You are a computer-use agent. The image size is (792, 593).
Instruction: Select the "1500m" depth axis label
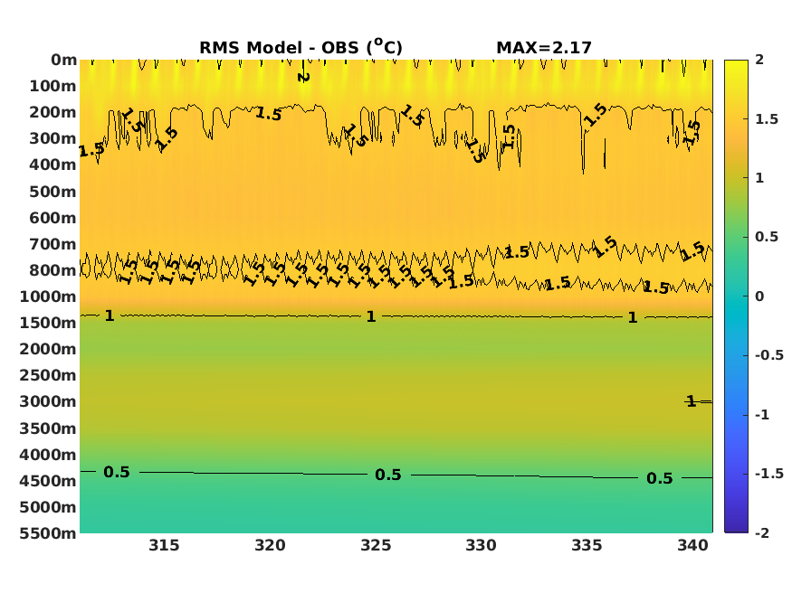(48, 323)
